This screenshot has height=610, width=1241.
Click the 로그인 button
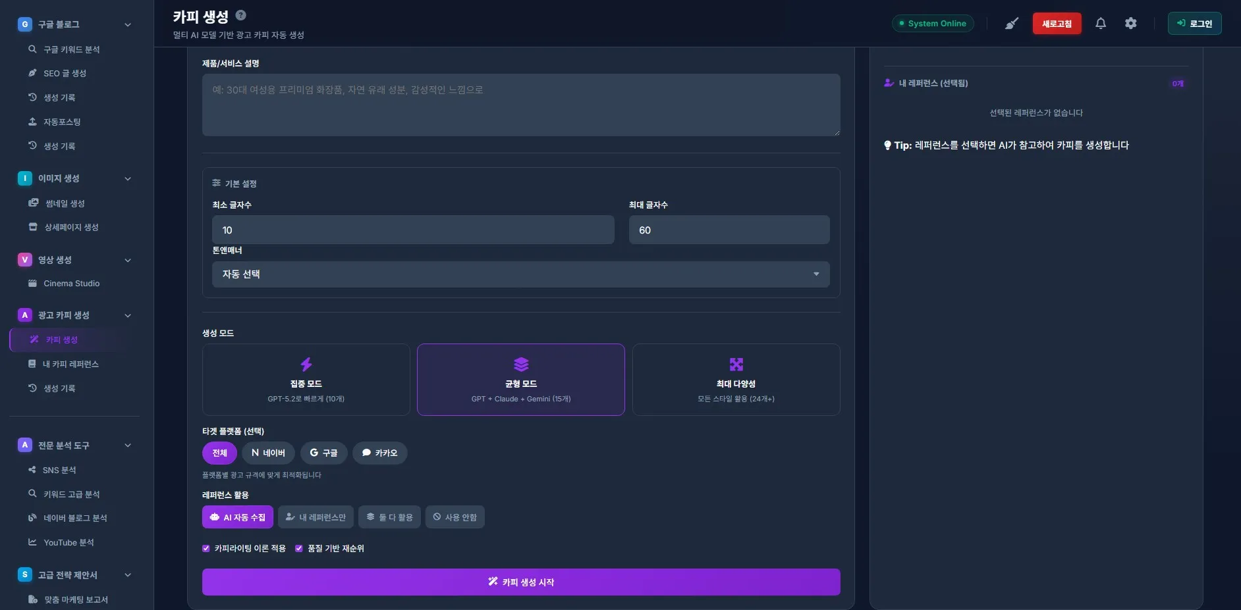[1194, 24]
